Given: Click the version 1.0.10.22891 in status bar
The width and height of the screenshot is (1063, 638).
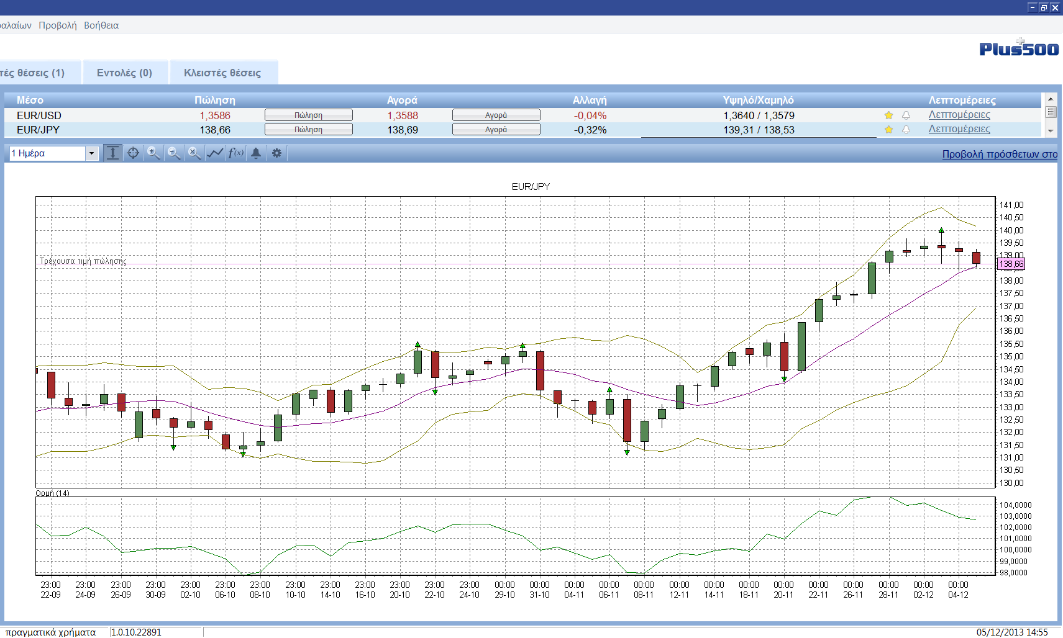Looking at the screenshot, I should [136, 632].
